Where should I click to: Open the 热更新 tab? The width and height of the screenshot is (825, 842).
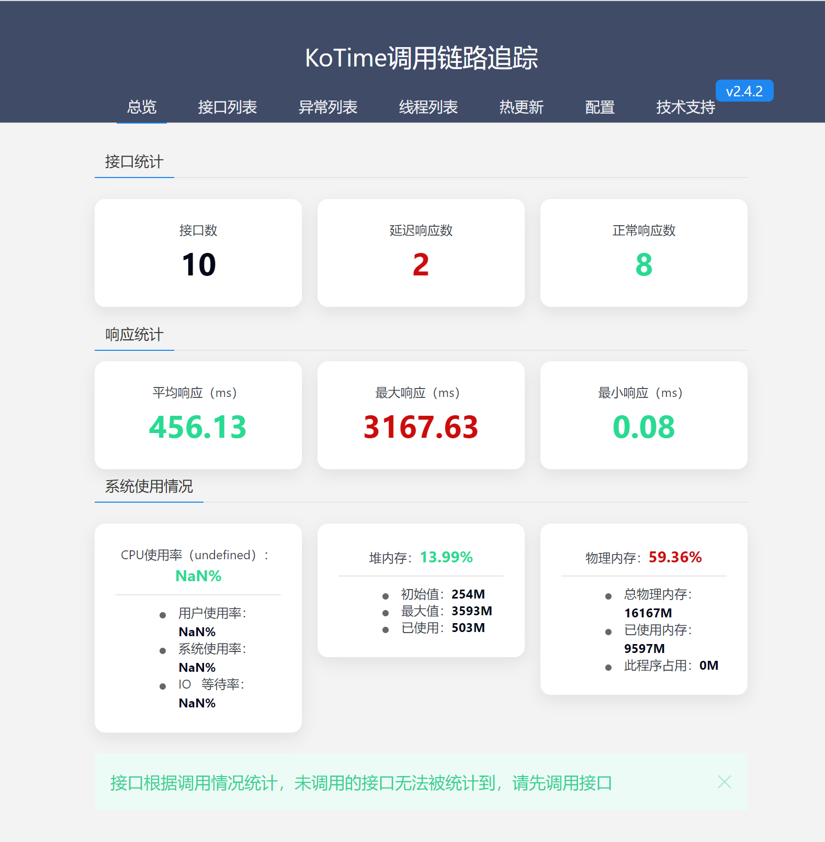(x=521, y=107)
